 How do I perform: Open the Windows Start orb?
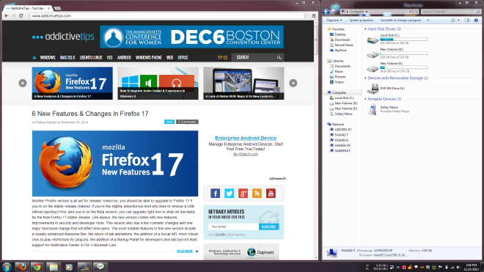click(x=7, y=267)
